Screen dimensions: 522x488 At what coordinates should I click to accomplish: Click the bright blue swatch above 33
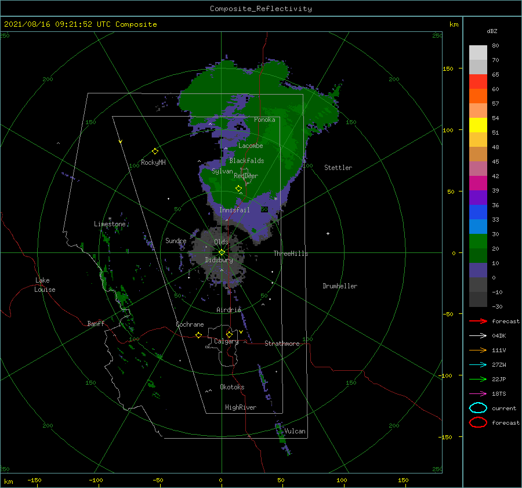pyautogui.click(x=478, y=212)
